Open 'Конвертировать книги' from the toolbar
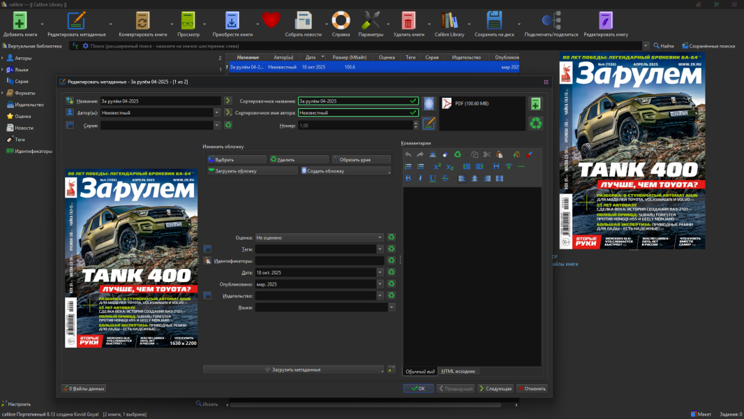 pos(142,20)
